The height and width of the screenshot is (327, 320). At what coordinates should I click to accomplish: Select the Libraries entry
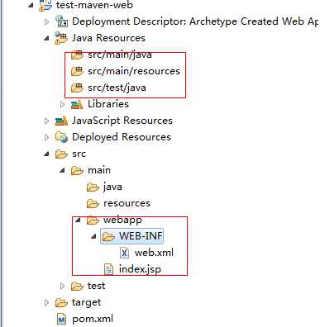coord(108,104)
